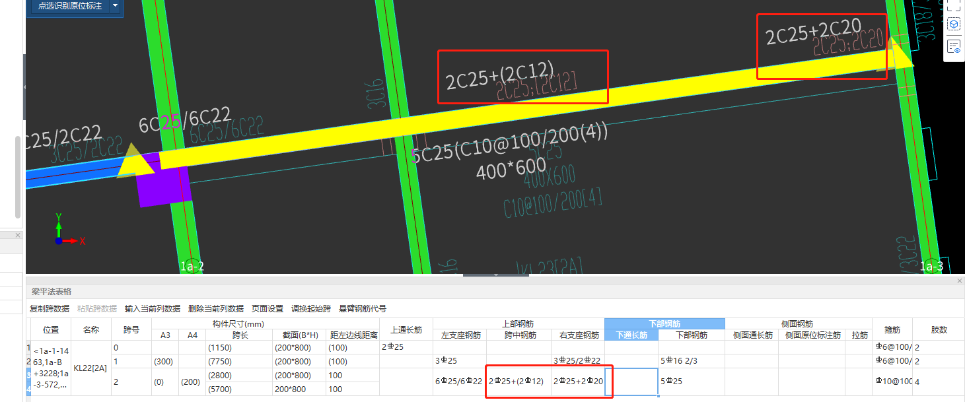Click the 3D cube view icon

click(954, 23)
